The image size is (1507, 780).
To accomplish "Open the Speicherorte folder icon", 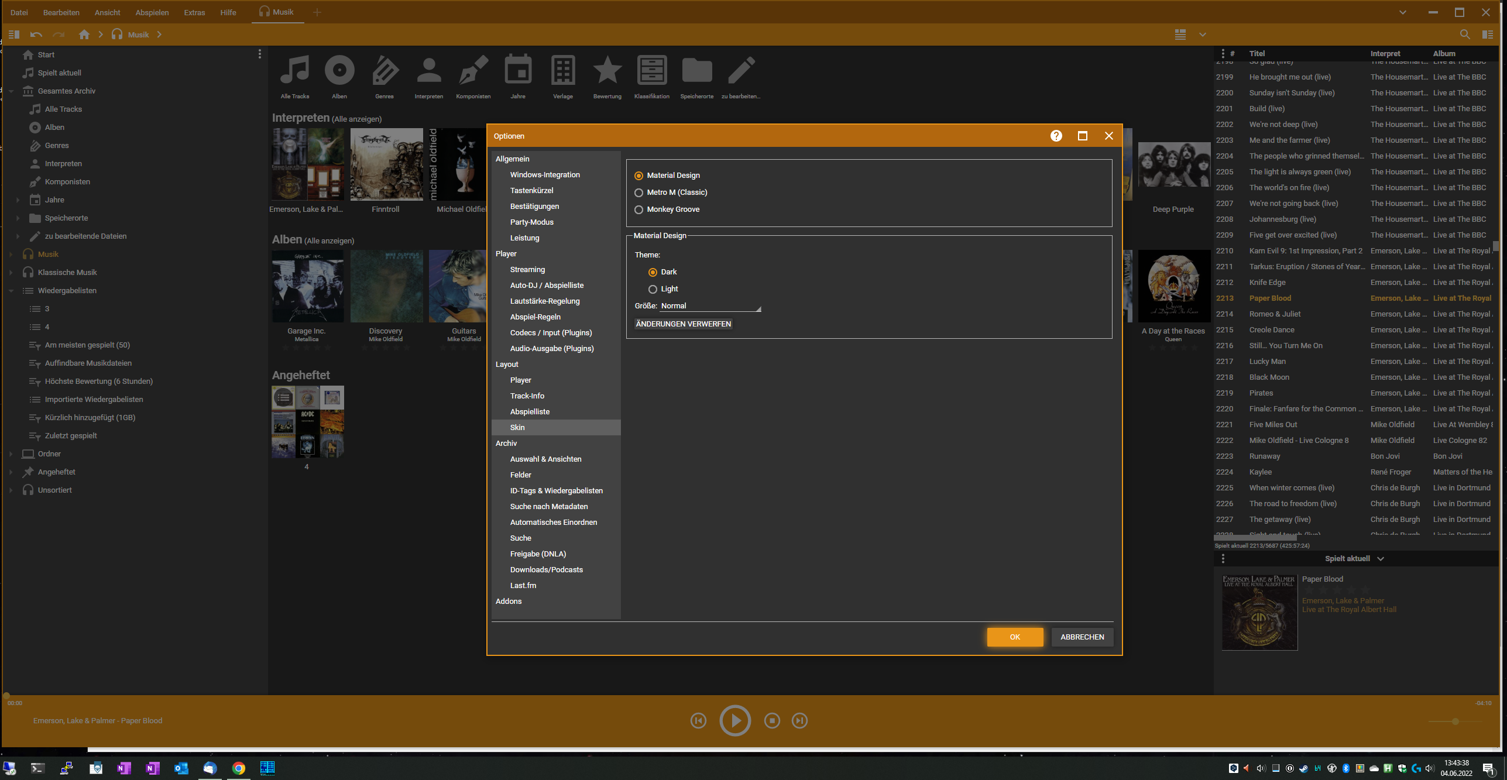I will [x=697, y=71].
